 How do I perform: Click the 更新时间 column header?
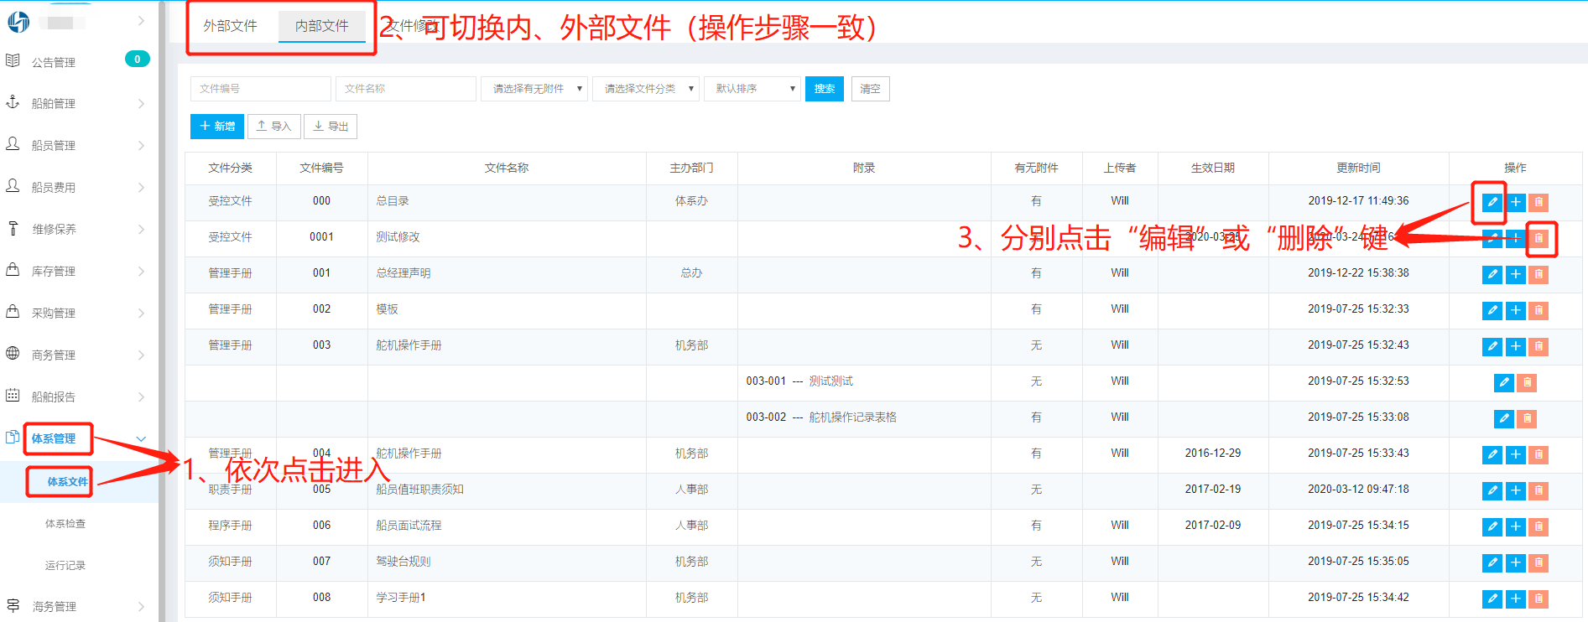[1358, 168]
